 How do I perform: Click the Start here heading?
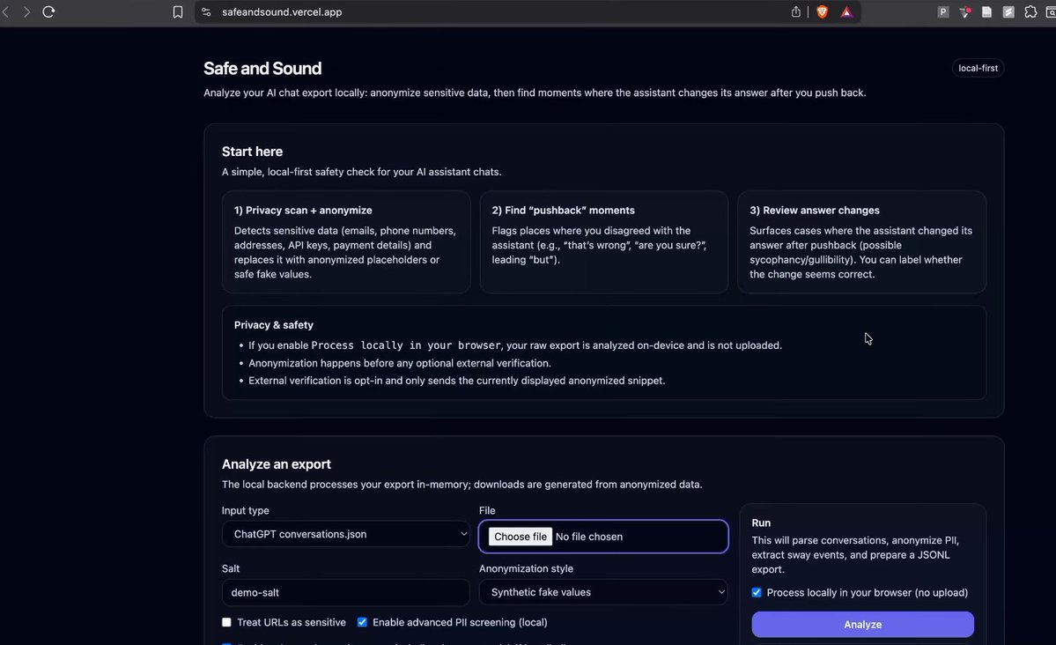252,152
